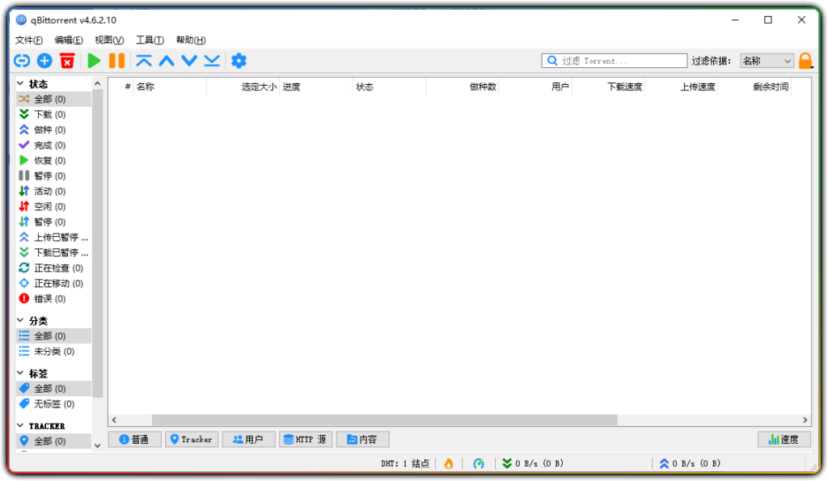Toggle alternative speed limits gauge icon
This screenshot has height=481, width=828.
[x=479, y=463]
